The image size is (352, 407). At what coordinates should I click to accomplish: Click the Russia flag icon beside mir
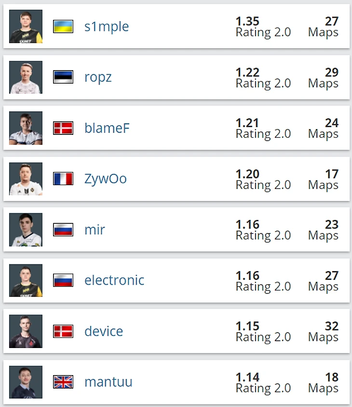pyautogui.click(x=63, y=230)
